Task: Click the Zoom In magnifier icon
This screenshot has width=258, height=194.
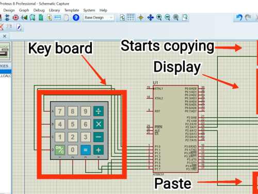Action: (x=159, y=18)
